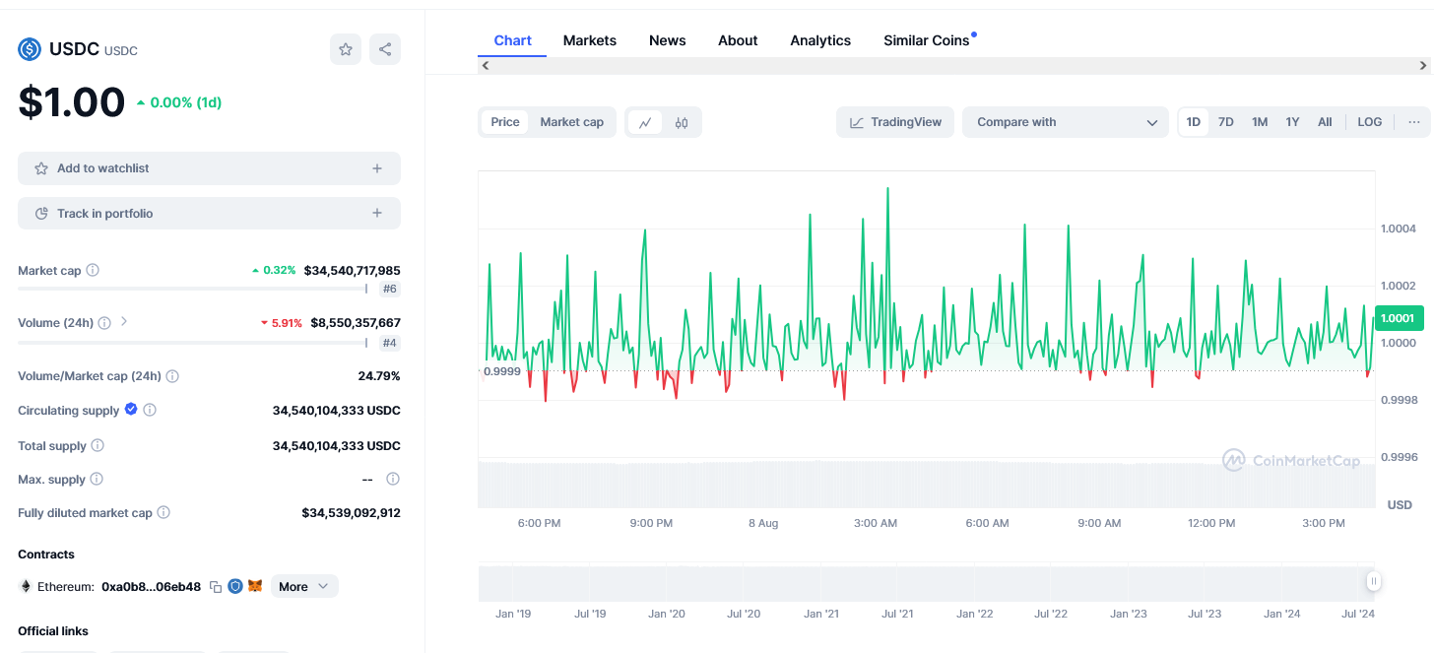Expand the Volume (24h) chevron

click(124, 321)
